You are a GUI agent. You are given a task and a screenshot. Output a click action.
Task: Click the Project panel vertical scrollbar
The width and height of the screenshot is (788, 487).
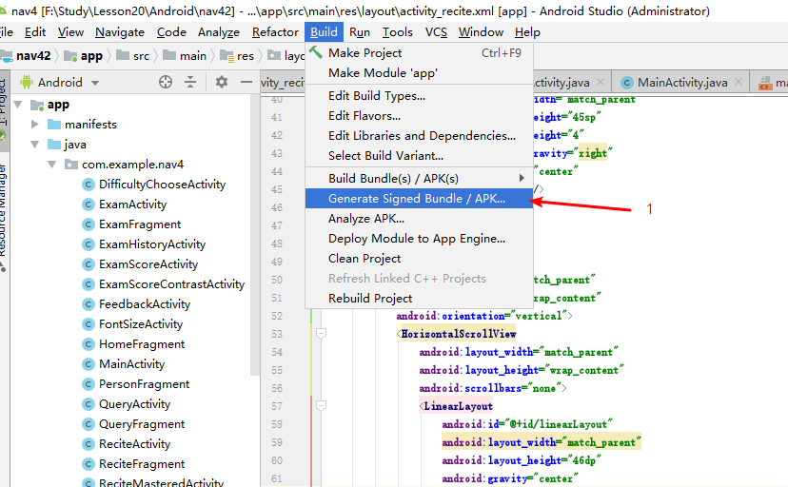click(x=255, y=234)
